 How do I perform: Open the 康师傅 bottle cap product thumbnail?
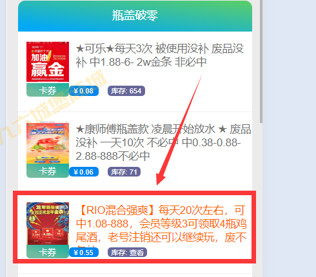click(x=48, y=143)
